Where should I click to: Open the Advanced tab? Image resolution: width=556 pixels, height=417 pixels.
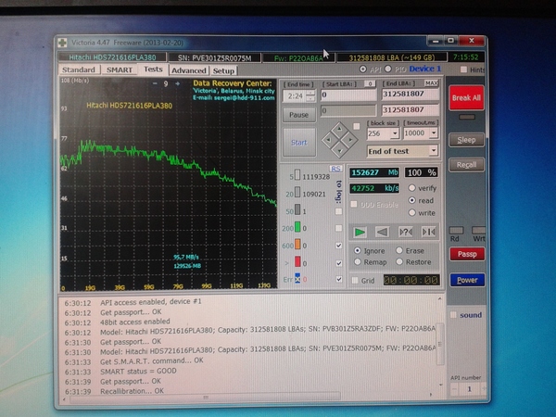[188, 69]
